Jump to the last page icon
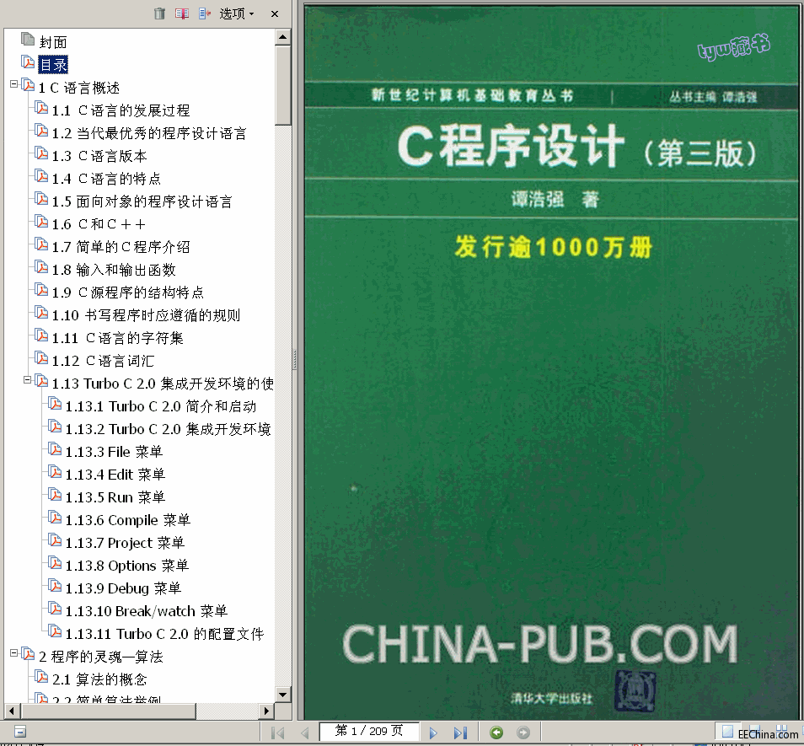 click(460, 732)
